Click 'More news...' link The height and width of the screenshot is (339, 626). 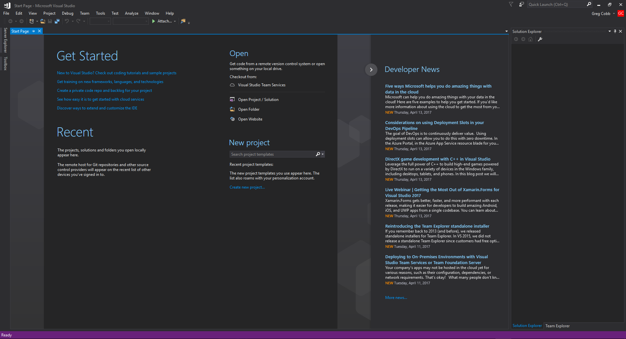[396, 298]
